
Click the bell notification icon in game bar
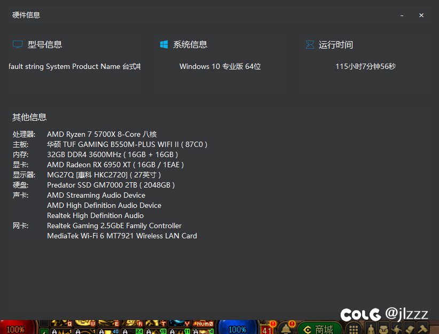(x=286, y=328)
